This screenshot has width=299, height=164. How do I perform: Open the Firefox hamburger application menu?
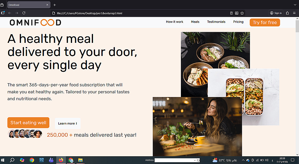(x=294, y=13)
